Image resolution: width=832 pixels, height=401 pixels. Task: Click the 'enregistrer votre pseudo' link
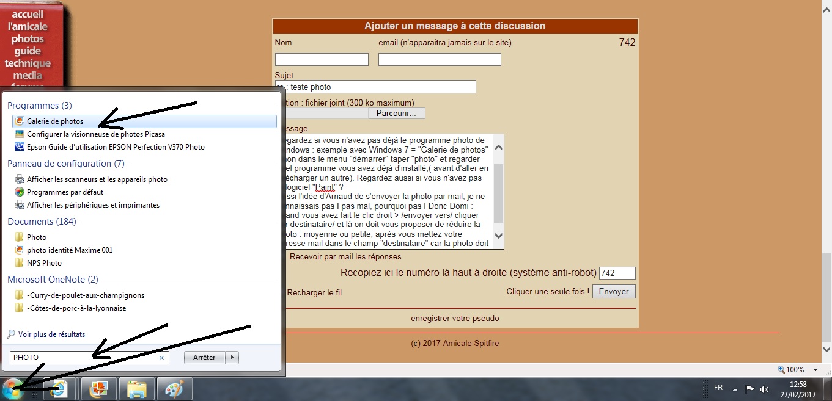(x=455, y=319)
